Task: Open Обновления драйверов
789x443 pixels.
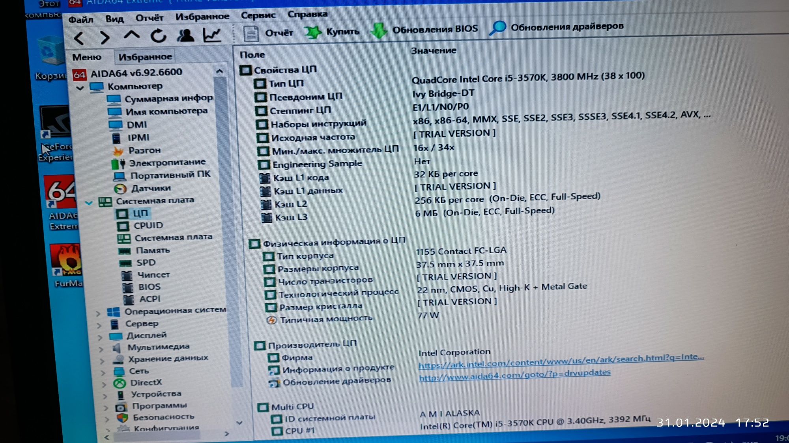Action: [556, 27]
